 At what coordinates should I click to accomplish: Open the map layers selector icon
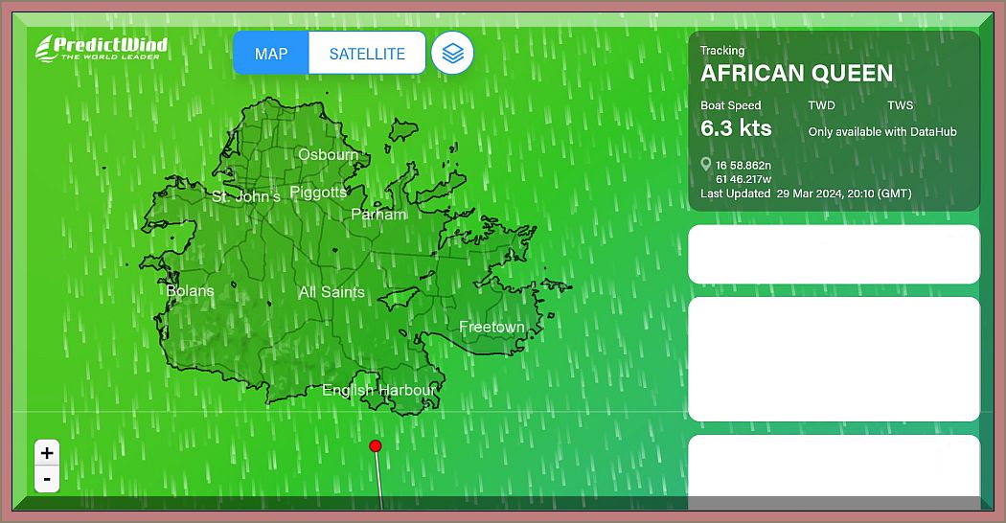tap(452, 53)
